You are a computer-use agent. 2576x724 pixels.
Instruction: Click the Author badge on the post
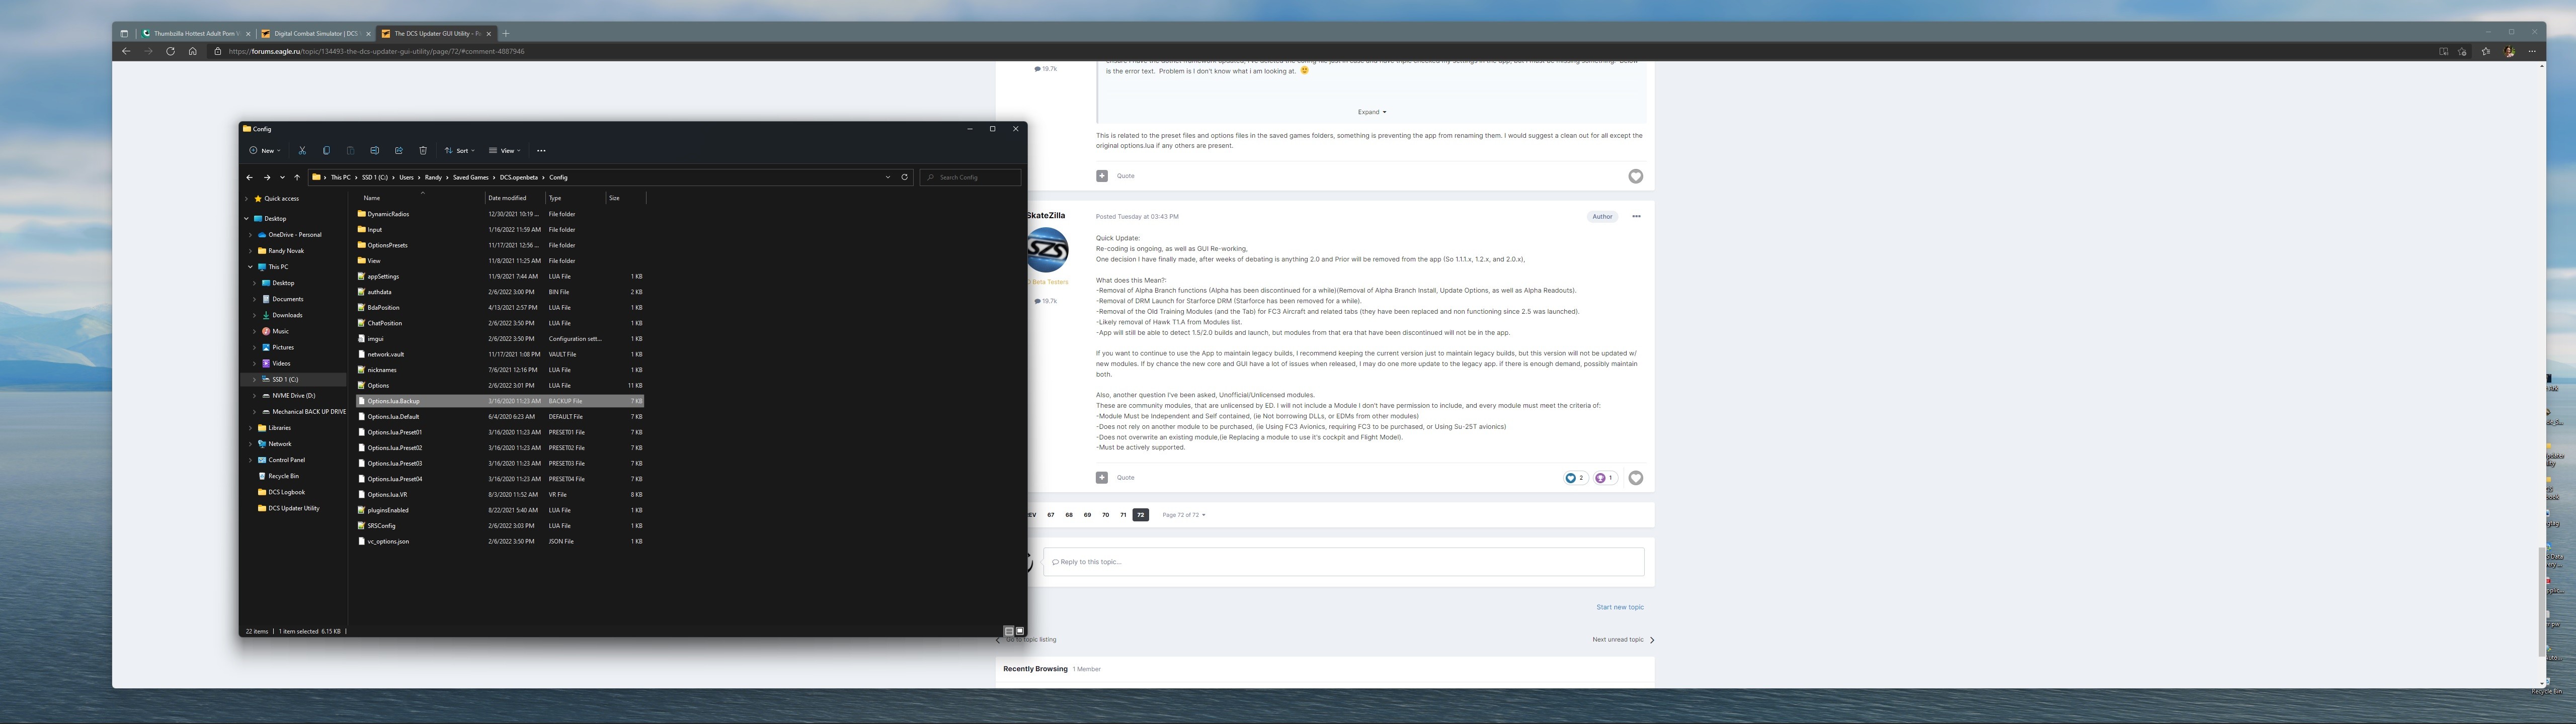1602,216
